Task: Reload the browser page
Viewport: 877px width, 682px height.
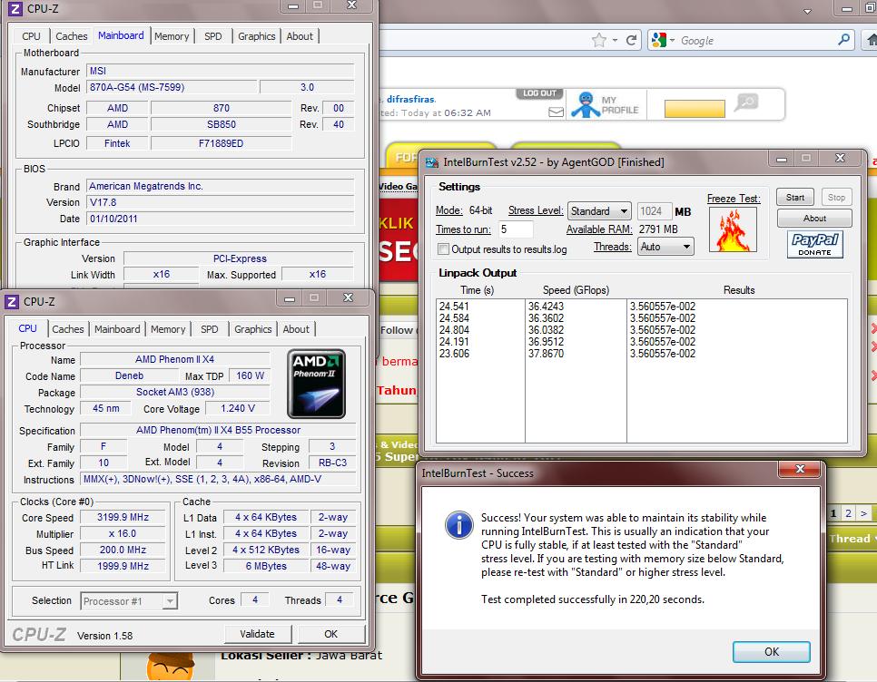Action: (632, 40)
